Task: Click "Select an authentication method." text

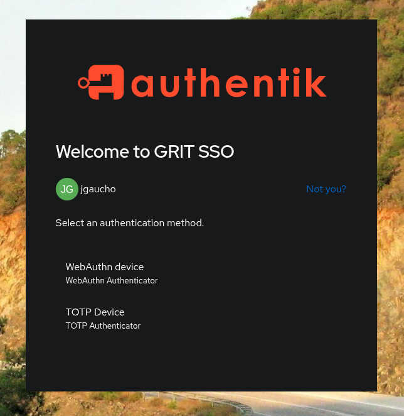Action: pyautogui.click(x=130, y=223)
